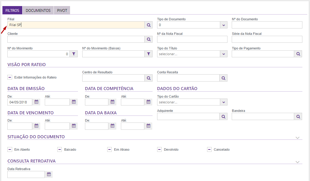310x181 pixels.
Task: Click the Filial search magnifier icon
Action: coord(149,25)
